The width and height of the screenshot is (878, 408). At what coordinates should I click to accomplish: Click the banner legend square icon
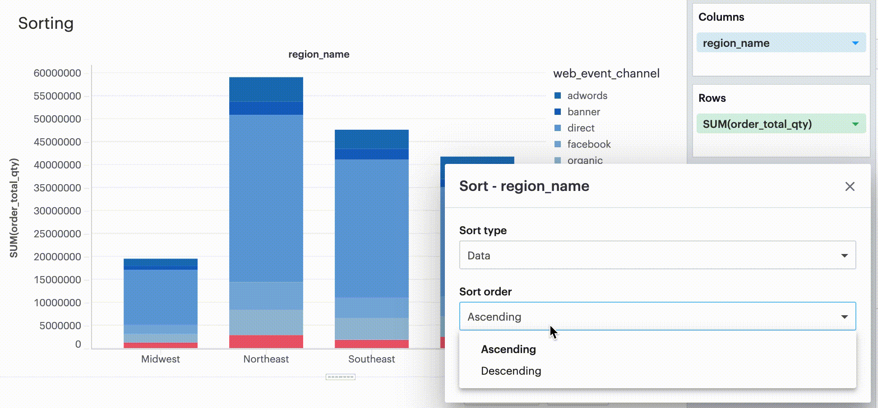[558, 112]
